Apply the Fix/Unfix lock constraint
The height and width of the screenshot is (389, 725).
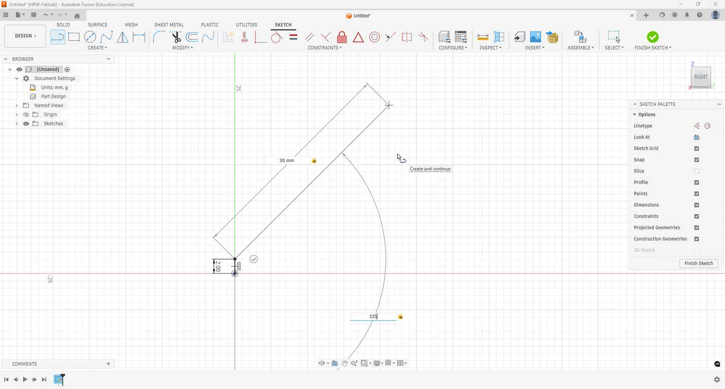coord(342,37)
